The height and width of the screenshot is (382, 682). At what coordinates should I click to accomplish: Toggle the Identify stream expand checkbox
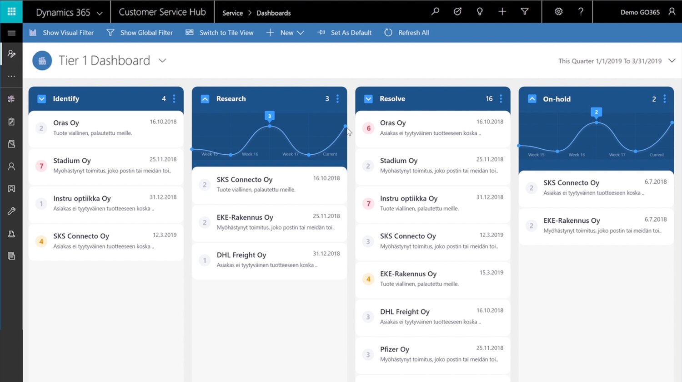tap(41, 98)
